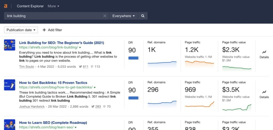This screenshot has height=130, width=273.
Task: Open How to Get Backlinks: 15 Proven Tactics title
Action: coord(53,83)
